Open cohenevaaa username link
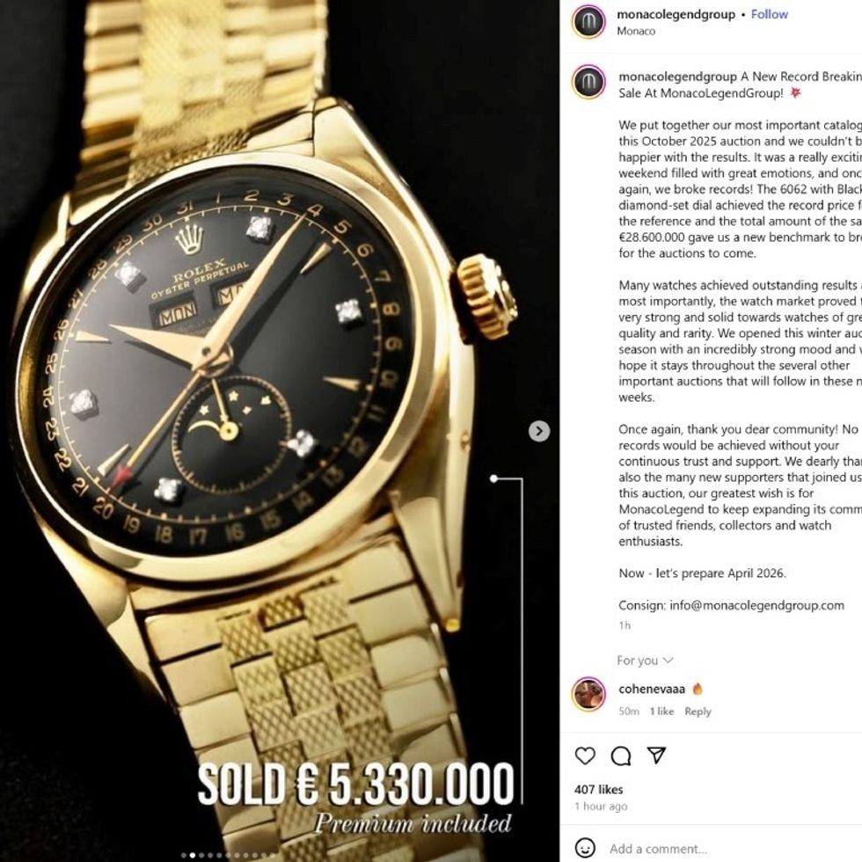862x862 pixels. tap(652, 689)
